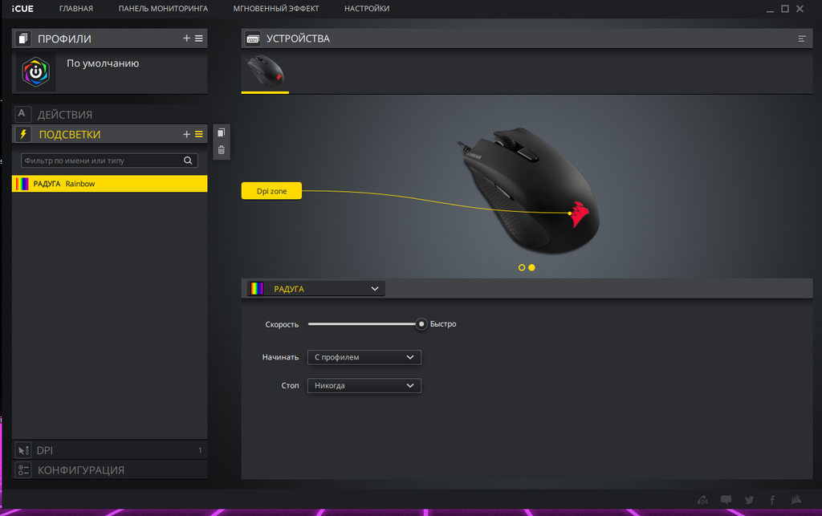
Task: Click the Скорость slider handle
Action: pos(421,323)
